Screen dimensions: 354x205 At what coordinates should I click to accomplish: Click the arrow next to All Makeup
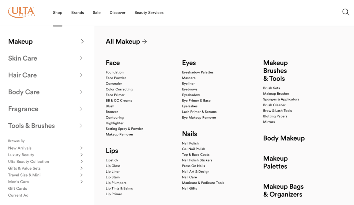(x=145, y=42)
